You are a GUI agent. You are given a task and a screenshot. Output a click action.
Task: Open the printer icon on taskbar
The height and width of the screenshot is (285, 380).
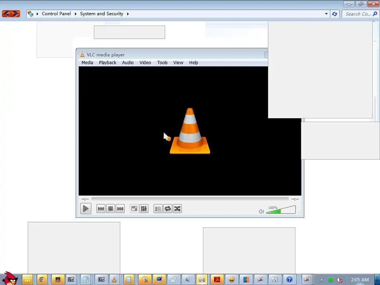202,280
